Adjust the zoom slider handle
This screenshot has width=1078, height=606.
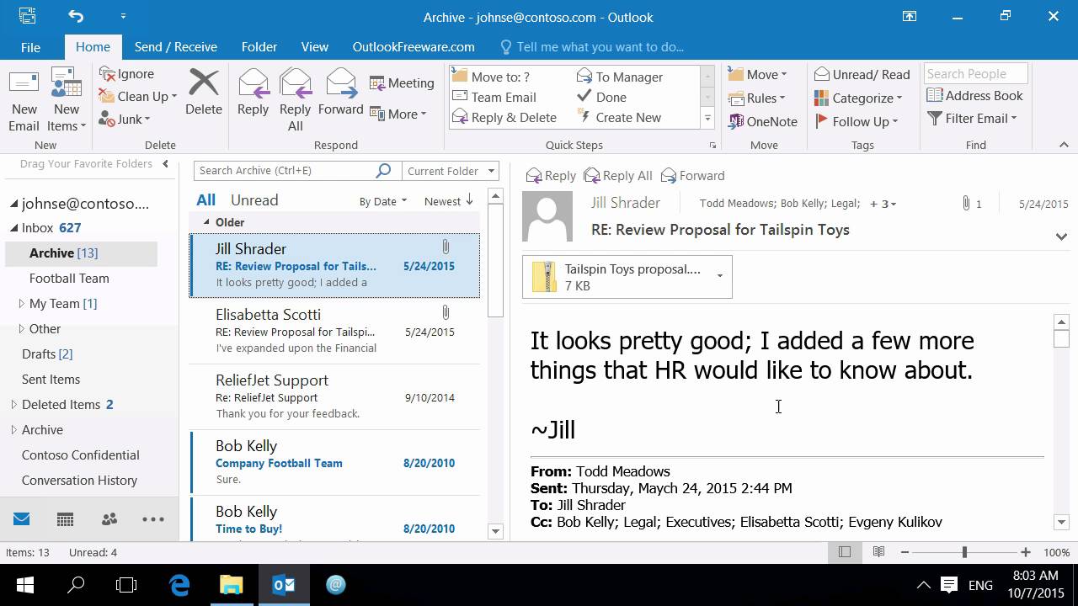[x=964, y=552]
